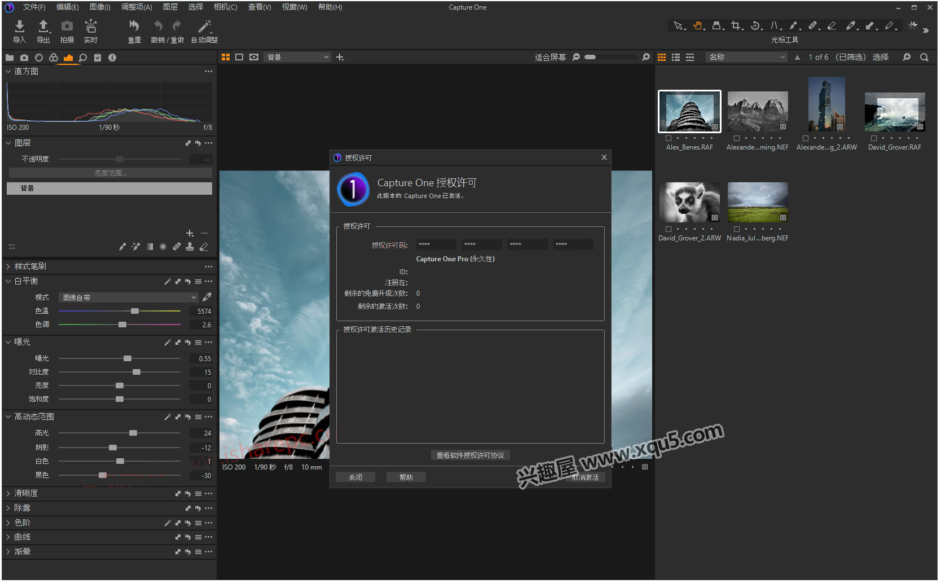Select the Rotate cursor tool

[756, 26]
